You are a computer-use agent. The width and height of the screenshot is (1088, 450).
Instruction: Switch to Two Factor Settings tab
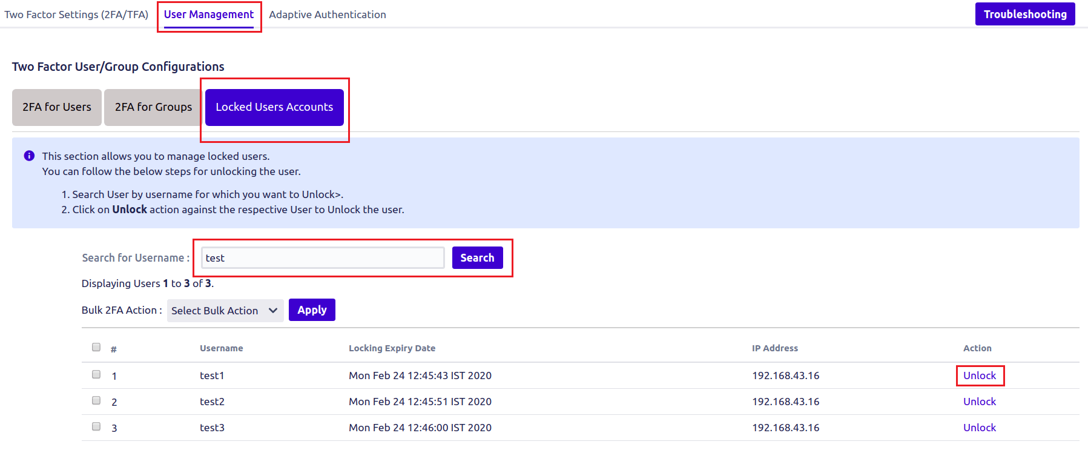coord(76,15)
